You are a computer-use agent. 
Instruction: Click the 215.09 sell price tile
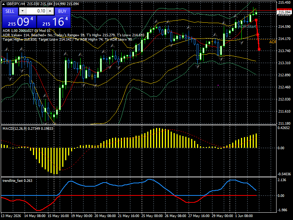(x=19, y=22)
